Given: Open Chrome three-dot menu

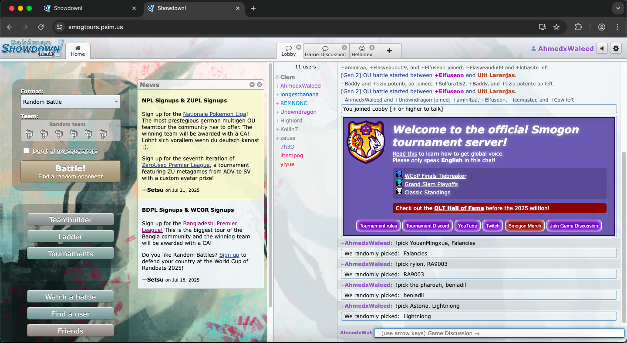Looking at the screenshot, I should click(617, 27).
